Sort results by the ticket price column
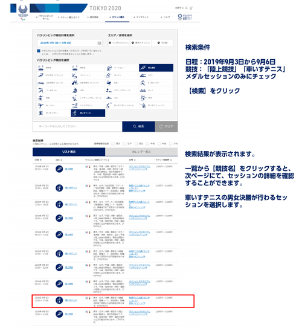 point(164,160)
